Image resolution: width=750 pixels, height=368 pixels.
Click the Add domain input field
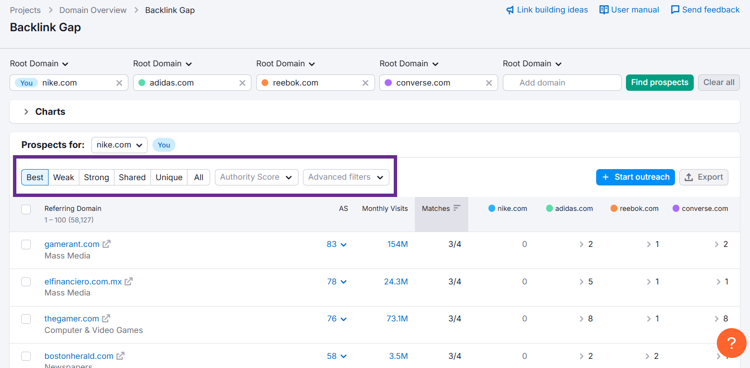coord(562,83)
